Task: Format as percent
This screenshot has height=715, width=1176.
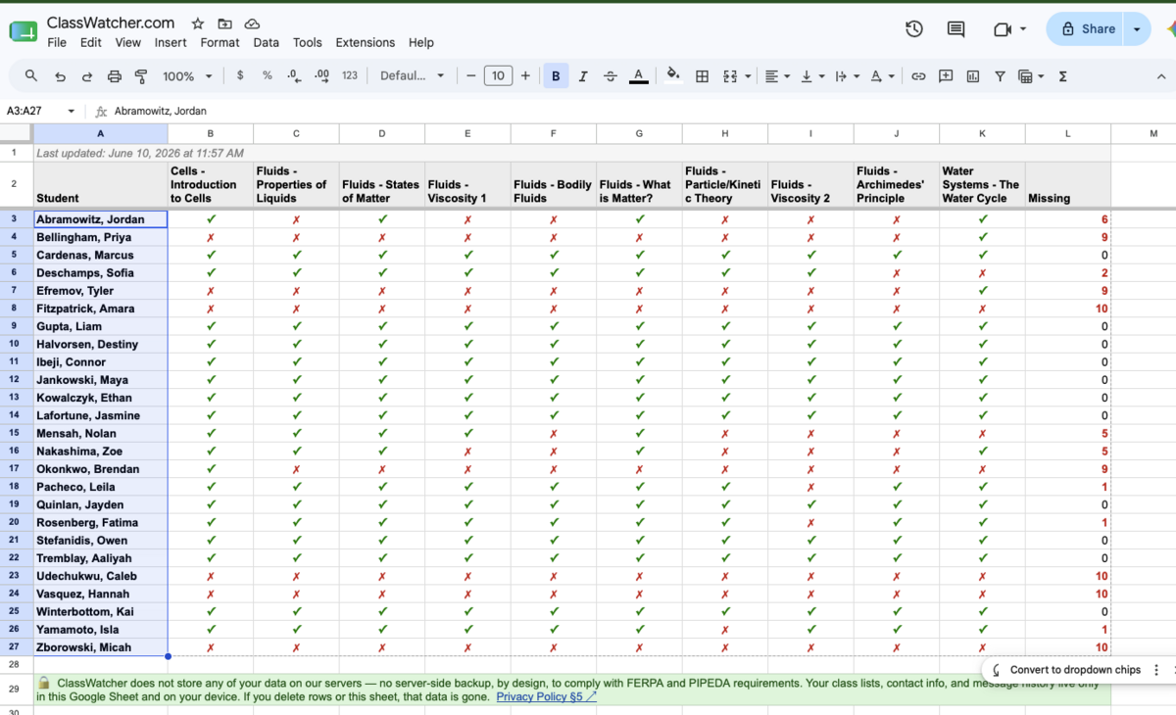Action: tap(267, 75)
